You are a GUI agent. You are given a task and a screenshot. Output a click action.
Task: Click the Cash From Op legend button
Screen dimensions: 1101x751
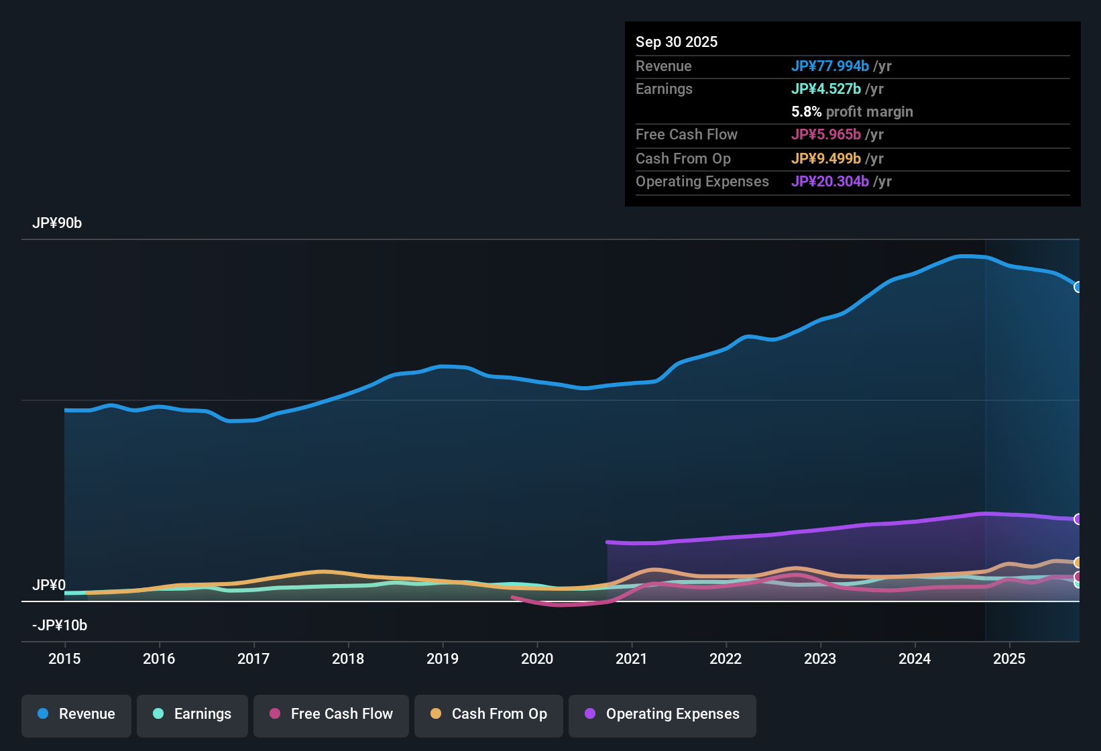(x=488, y=714)
